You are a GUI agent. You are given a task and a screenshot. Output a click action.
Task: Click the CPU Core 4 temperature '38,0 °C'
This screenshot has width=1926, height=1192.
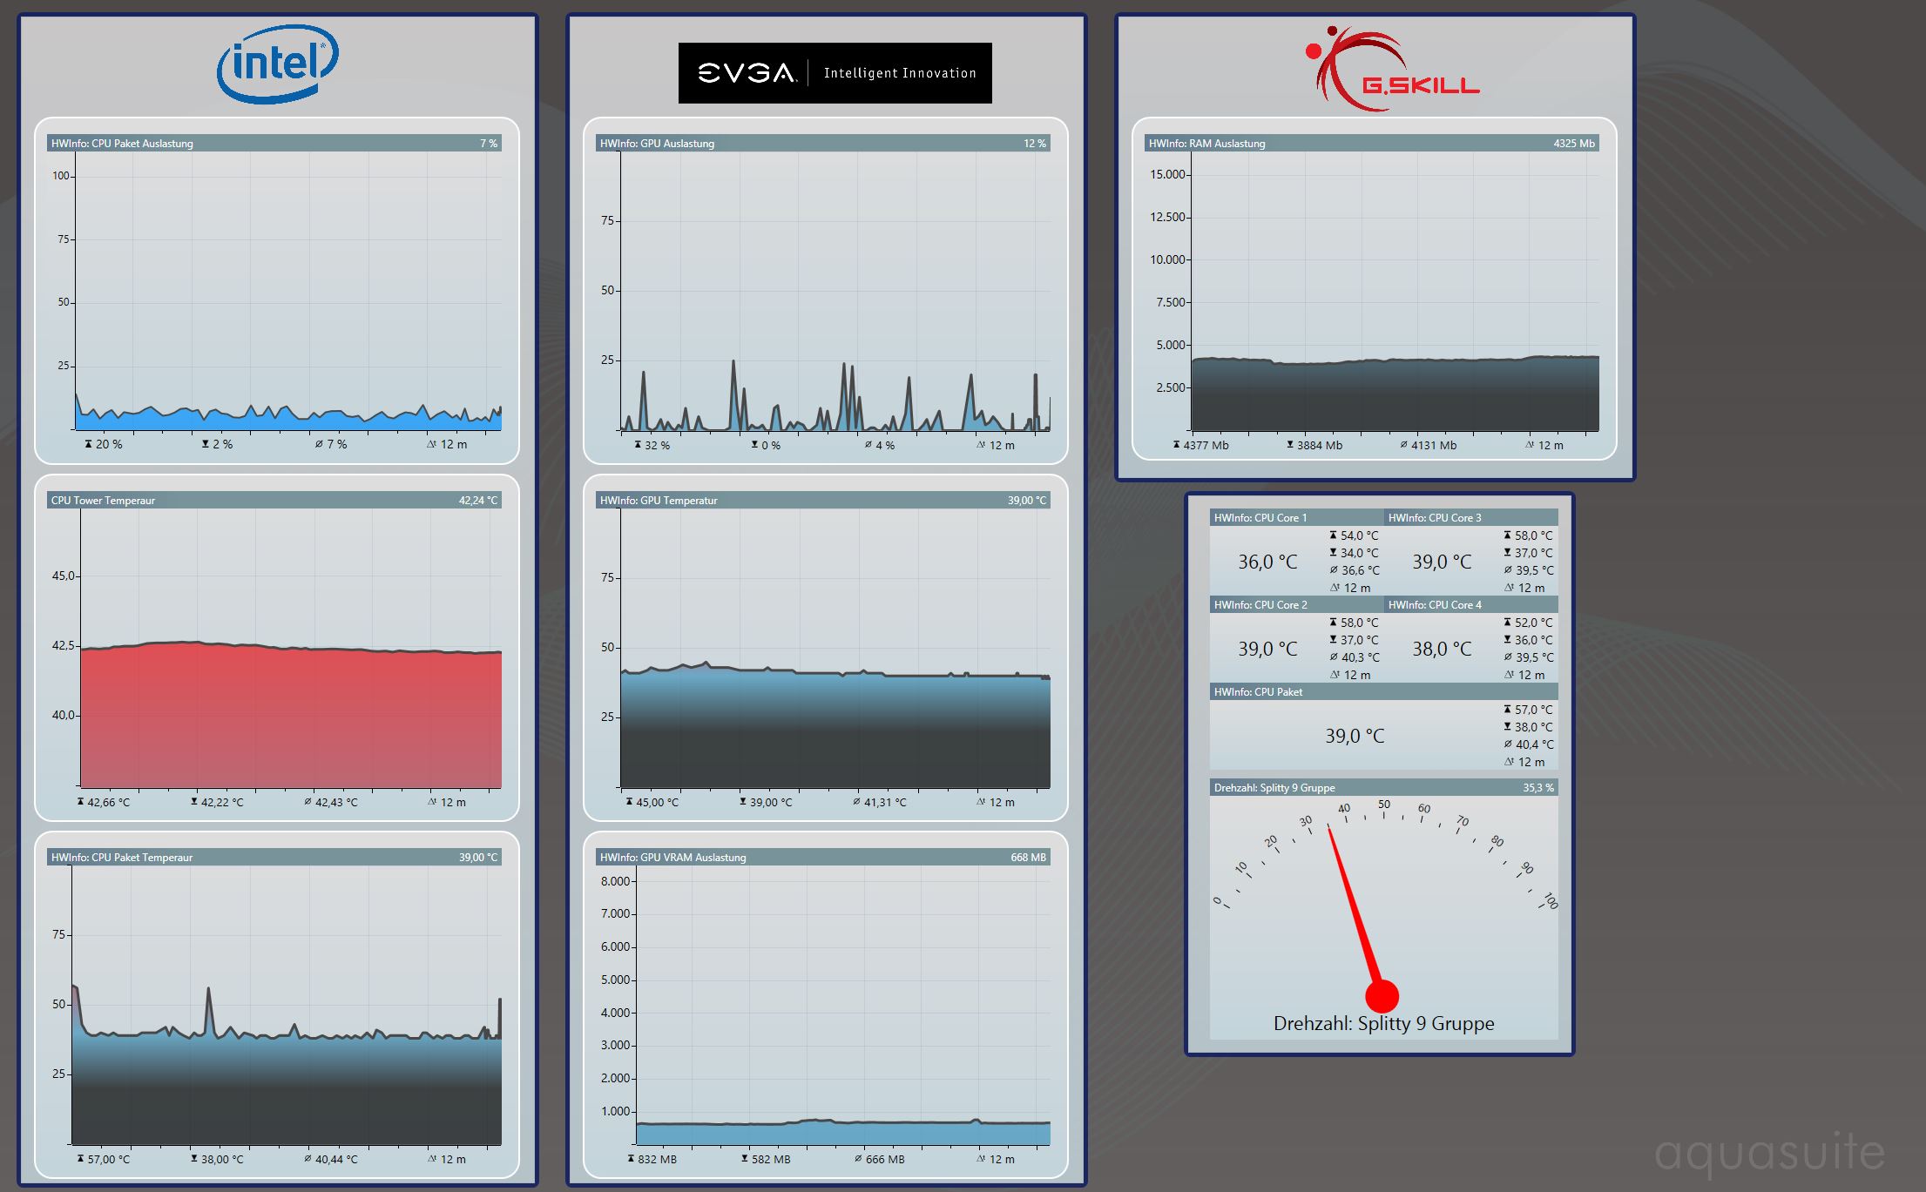pyautogui.click(x=1442, y=649)
